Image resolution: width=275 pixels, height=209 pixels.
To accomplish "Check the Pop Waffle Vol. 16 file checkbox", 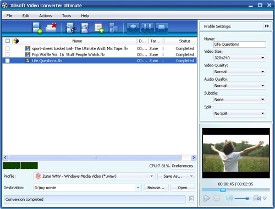I will click(x=8, y=54).
